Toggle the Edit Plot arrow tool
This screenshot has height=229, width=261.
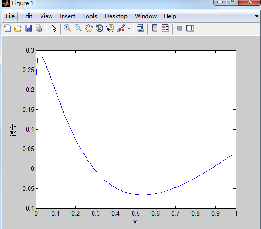click(x=54, y=28)
